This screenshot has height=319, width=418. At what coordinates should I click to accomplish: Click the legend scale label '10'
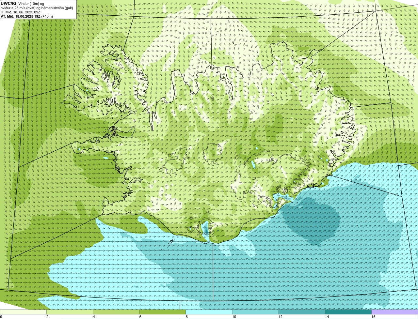(234, 317)
